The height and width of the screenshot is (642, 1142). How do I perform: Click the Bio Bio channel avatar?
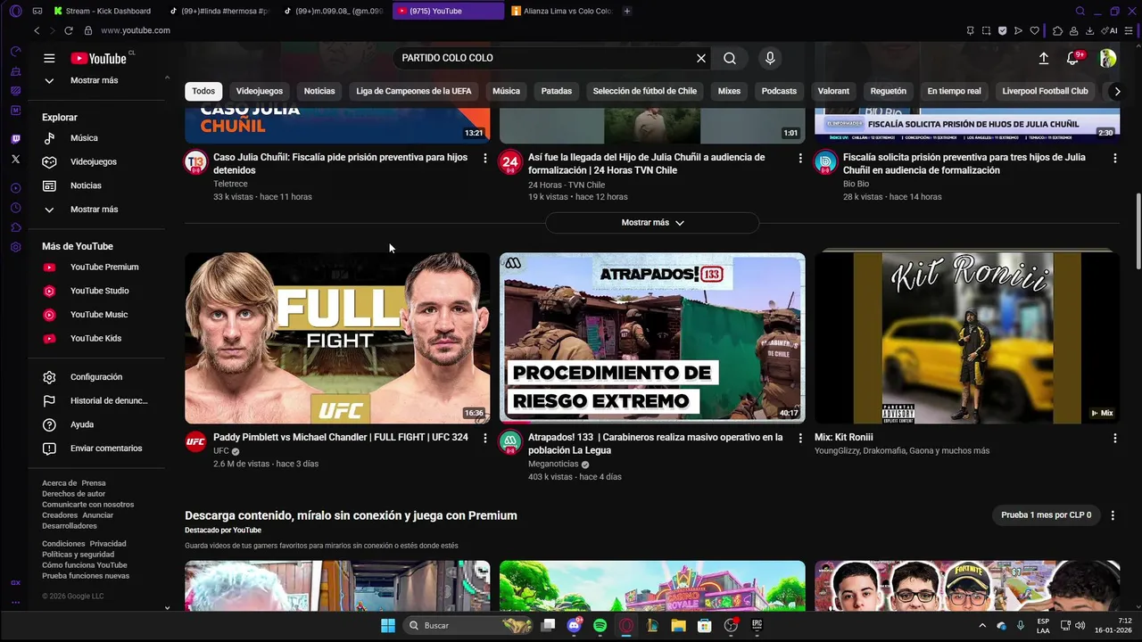825,161
